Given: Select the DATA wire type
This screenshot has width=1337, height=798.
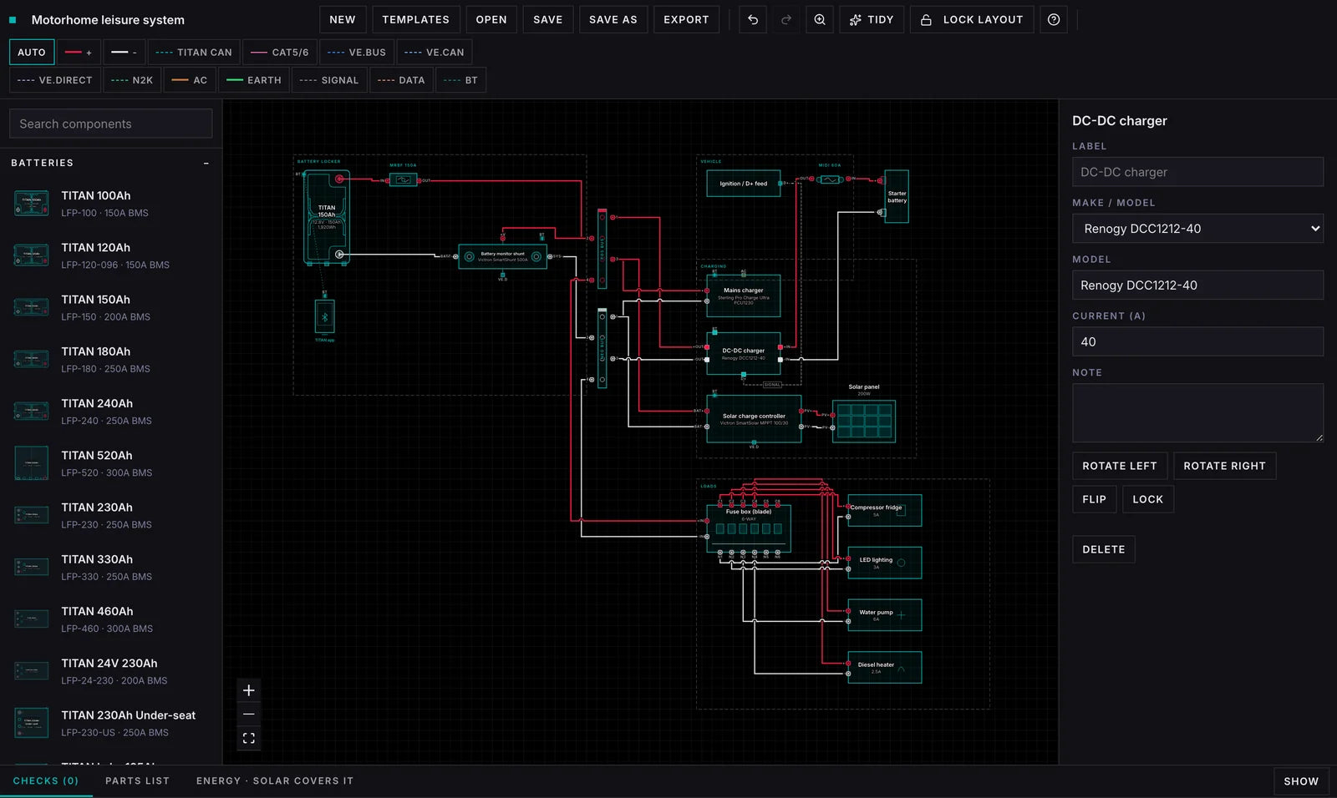Looking at the screenshot, I should click(x=401, y=80).
